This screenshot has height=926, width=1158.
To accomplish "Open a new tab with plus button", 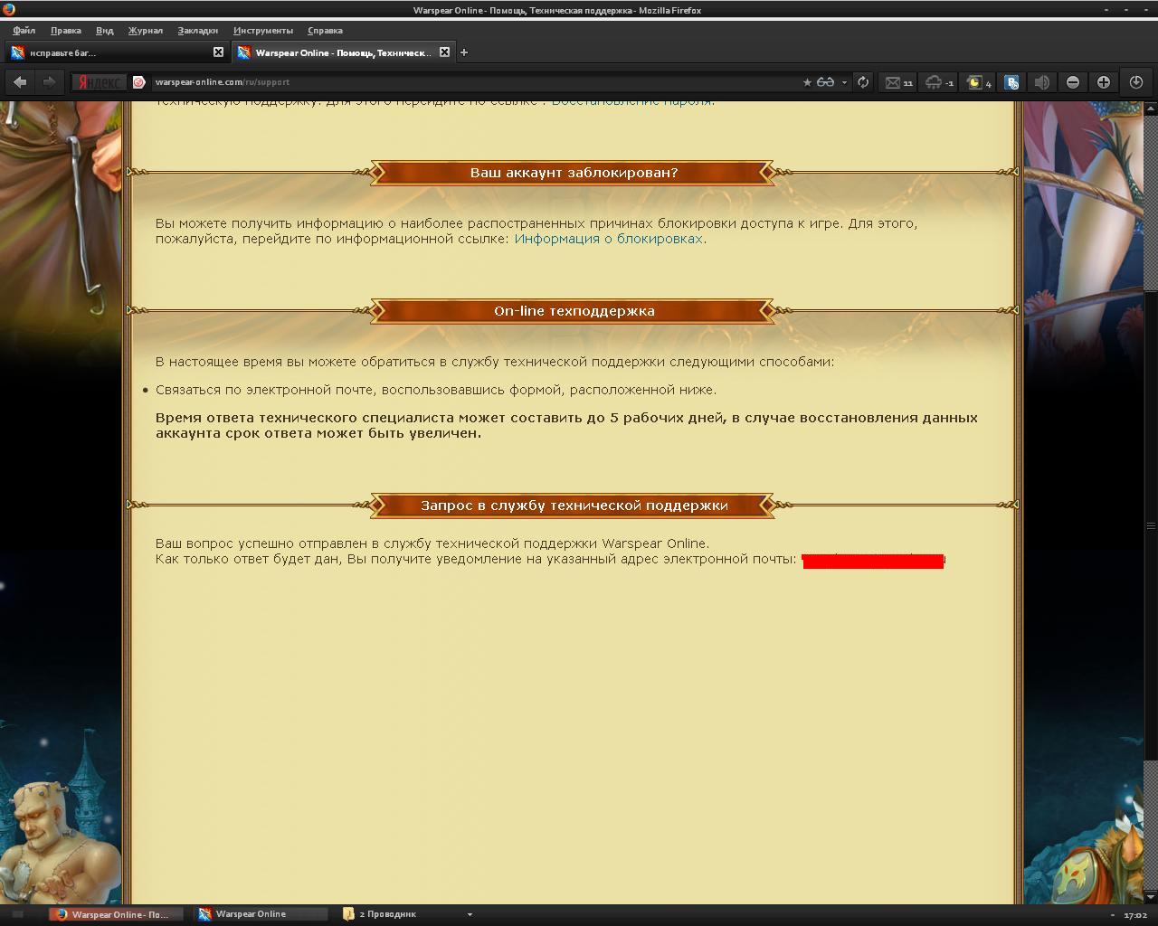I will [x=464, y=52].
